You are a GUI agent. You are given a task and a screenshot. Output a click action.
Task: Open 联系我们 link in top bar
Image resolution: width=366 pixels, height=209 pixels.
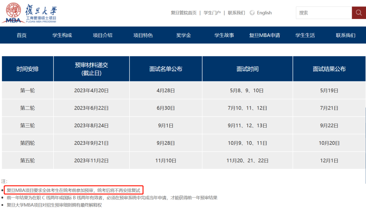[236, 13]
